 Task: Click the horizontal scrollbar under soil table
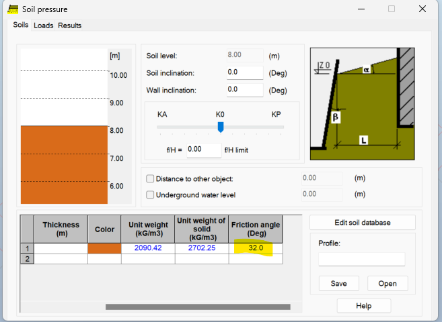click(198, 307)
